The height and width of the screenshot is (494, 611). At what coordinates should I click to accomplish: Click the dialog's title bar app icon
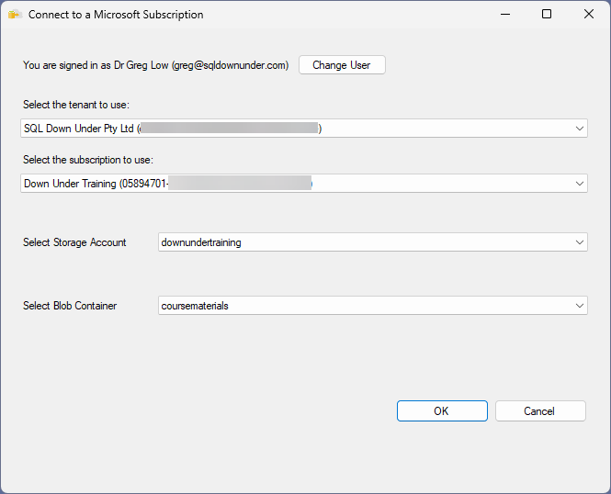[15, 15]
